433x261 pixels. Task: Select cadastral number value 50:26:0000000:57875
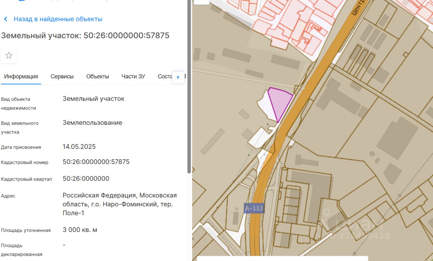pos(96,162)
